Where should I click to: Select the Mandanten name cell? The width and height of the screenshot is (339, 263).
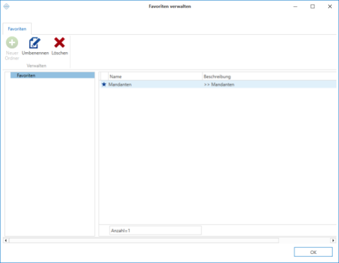(155, 84)
